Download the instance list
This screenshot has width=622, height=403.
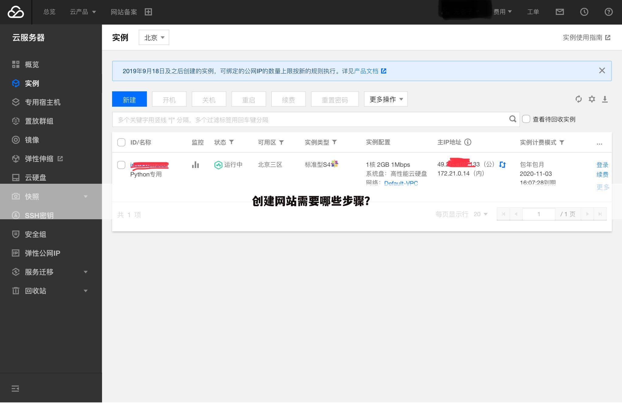(605, 99)
